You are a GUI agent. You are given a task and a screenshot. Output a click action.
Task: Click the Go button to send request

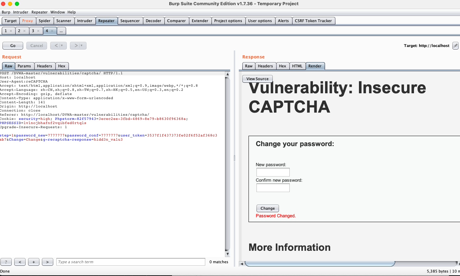pyautogui.click(x=13, y=46)
